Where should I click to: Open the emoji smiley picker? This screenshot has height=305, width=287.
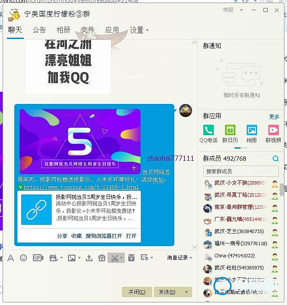tap(23, 258)
